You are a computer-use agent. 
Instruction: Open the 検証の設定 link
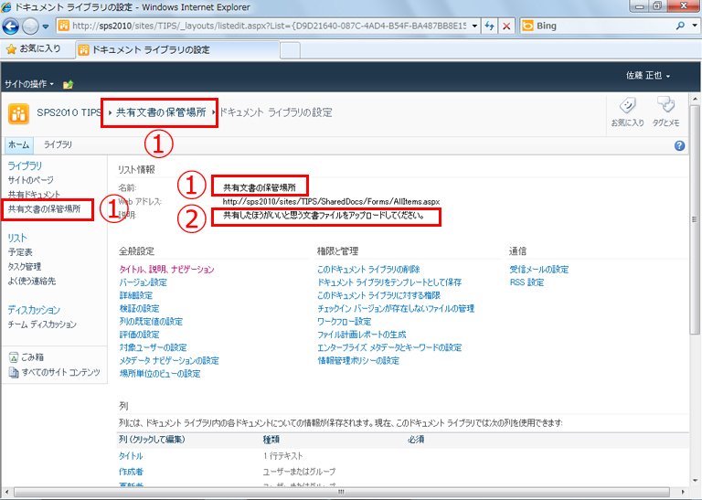139,308
